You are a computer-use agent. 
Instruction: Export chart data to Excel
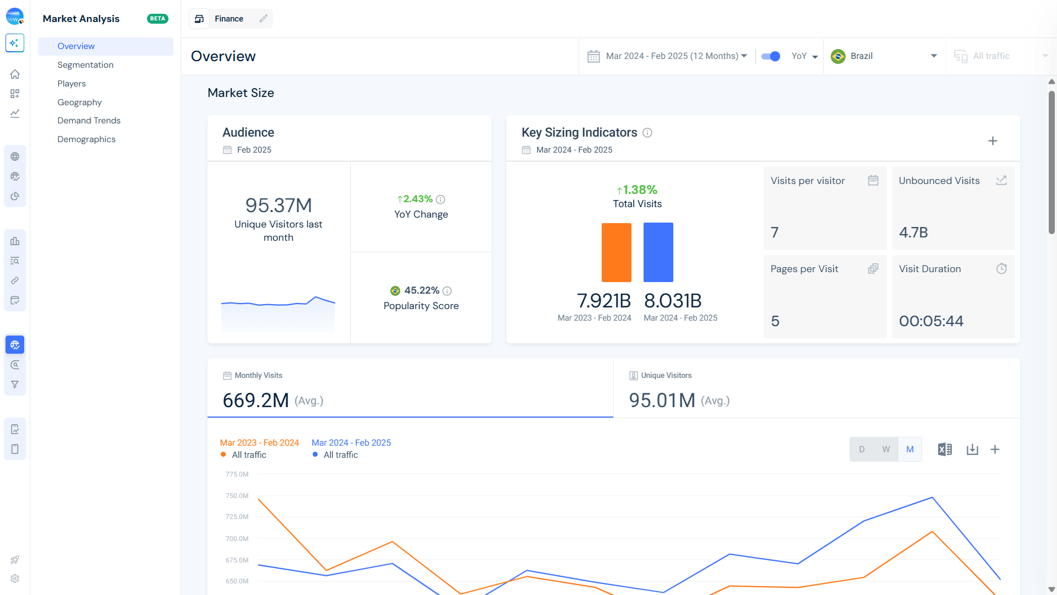[945, 450]
